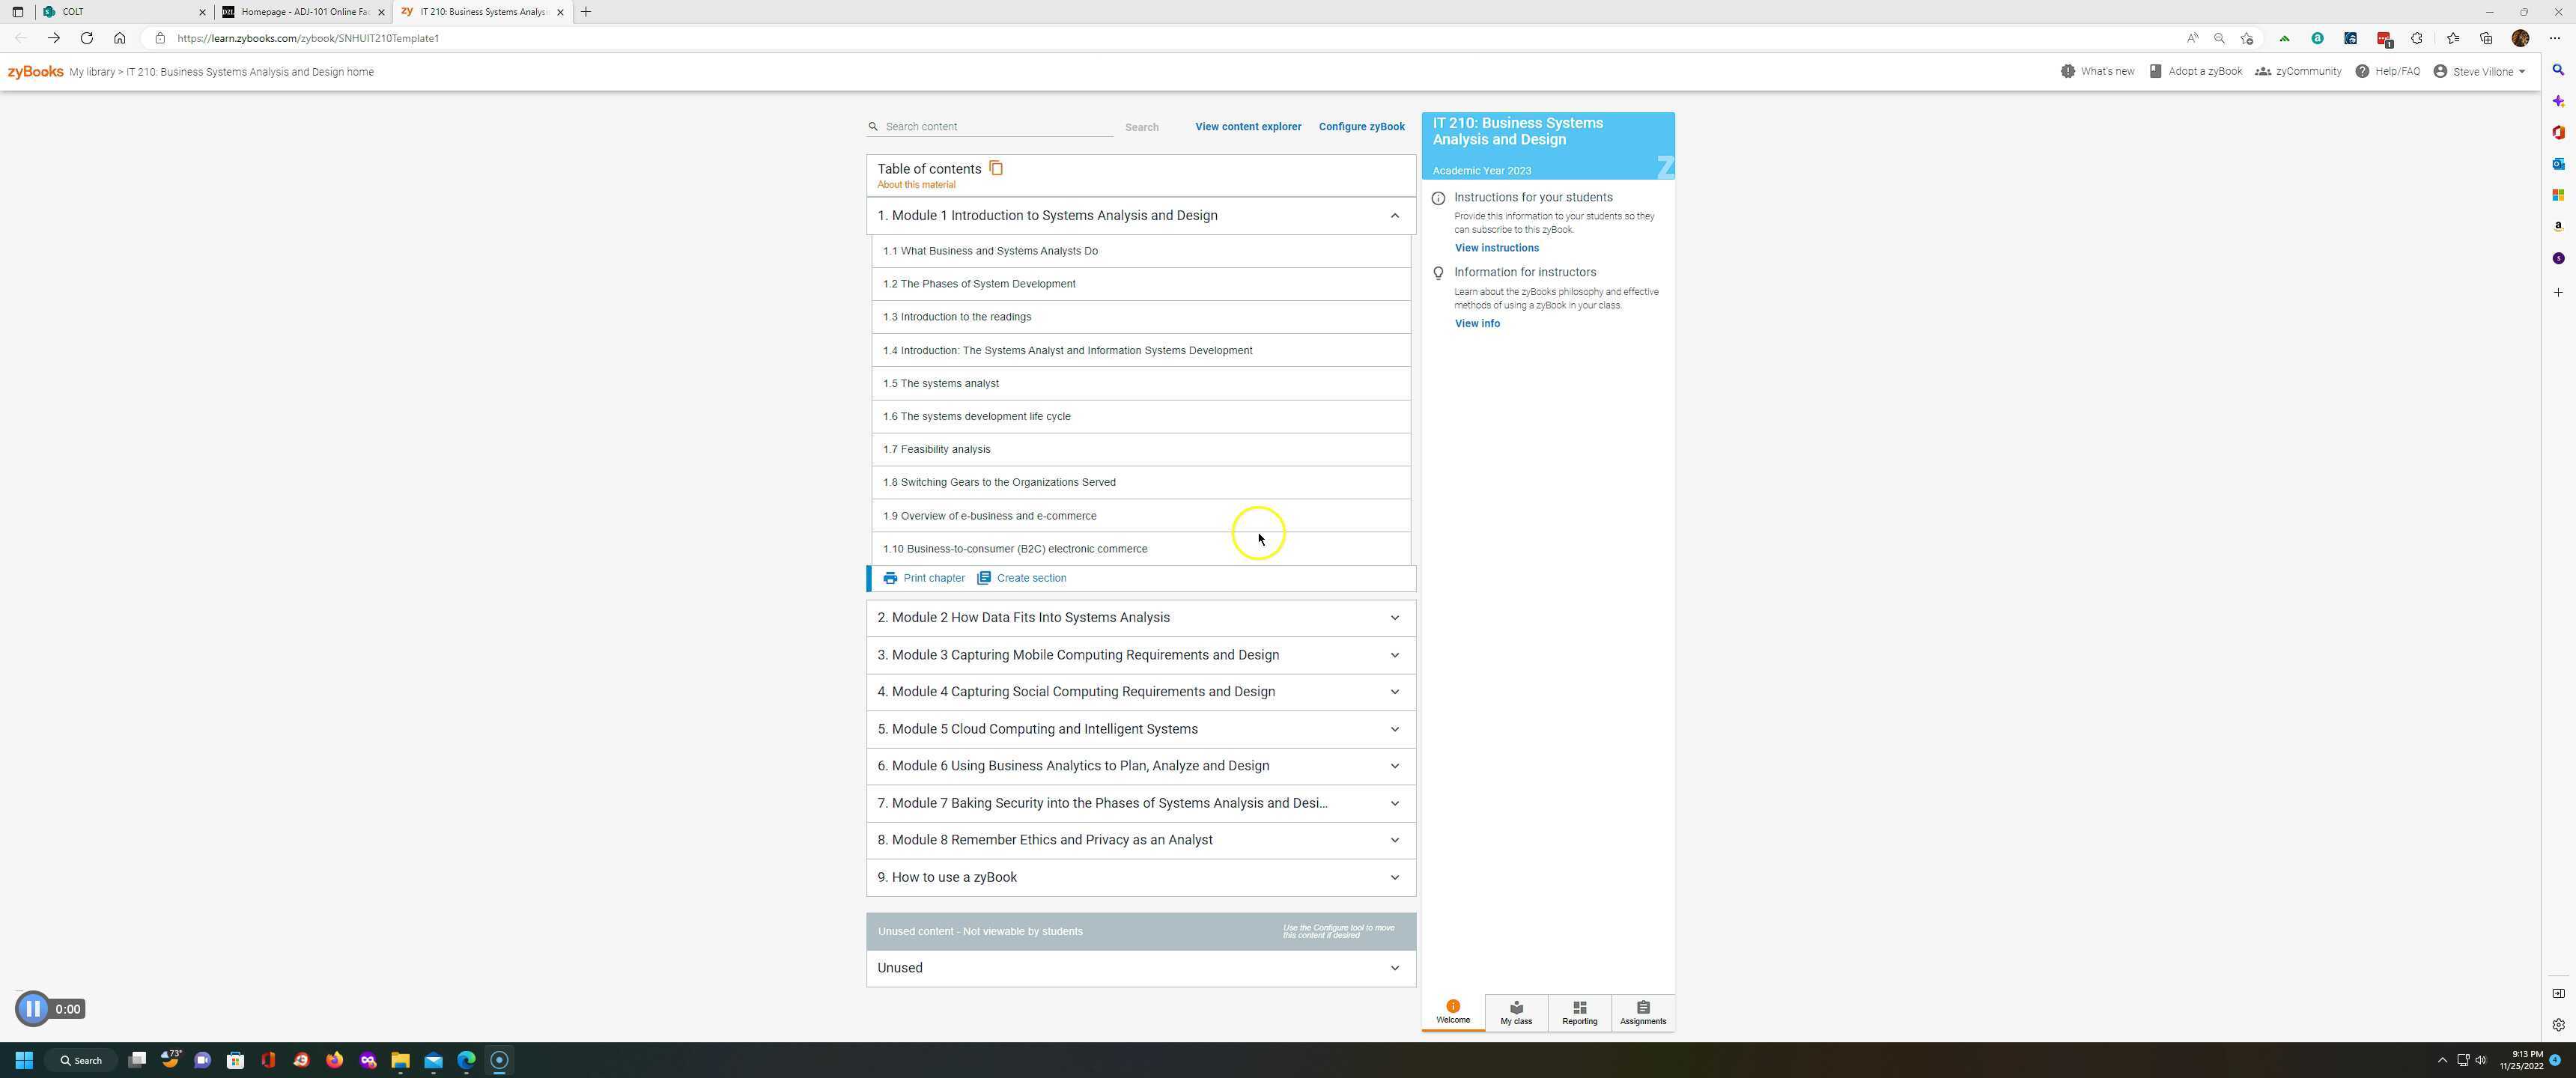Pause the recording with the pause button
This screenshot has width=2576, height=1078.
click(33, 1009)
